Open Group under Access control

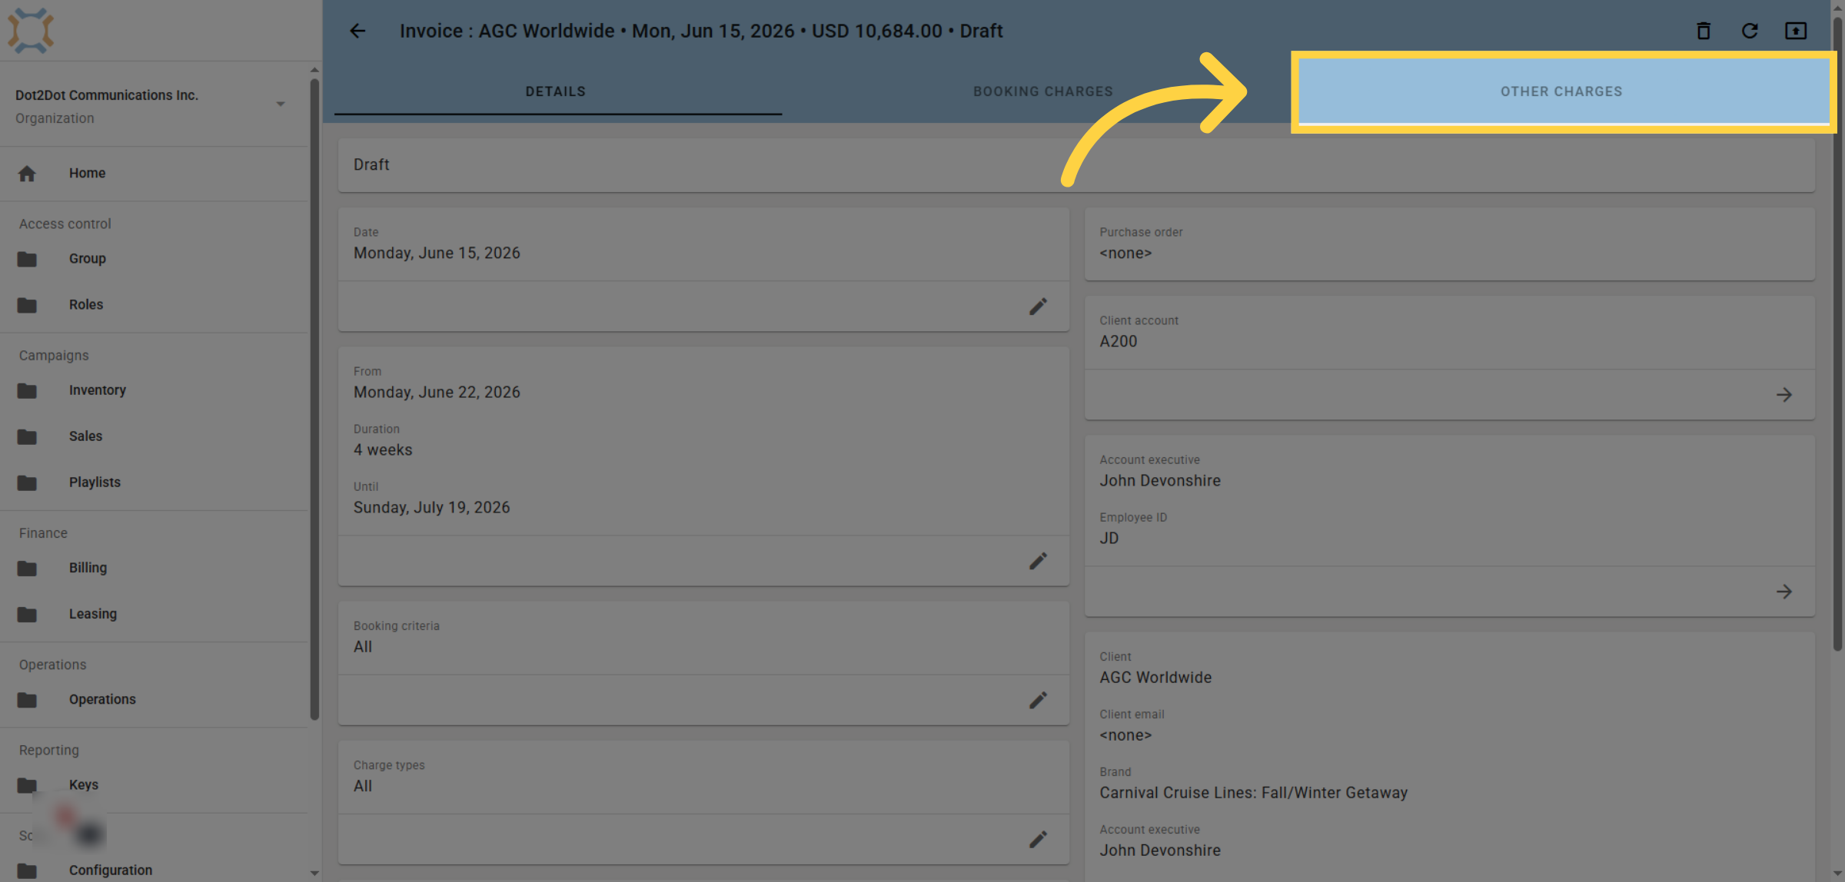click(87, 259)
